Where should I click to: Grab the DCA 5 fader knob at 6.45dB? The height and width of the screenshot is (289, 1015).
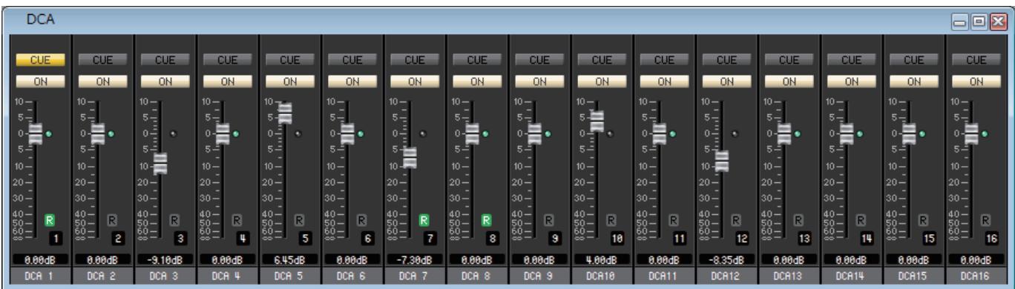coord(285,113)
